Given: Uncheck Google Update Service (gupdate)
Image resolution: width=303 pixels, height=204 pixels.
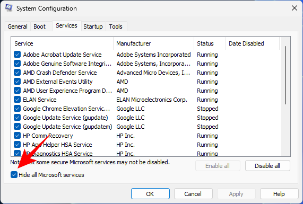Looking at the screenshot, I should 17,118.
